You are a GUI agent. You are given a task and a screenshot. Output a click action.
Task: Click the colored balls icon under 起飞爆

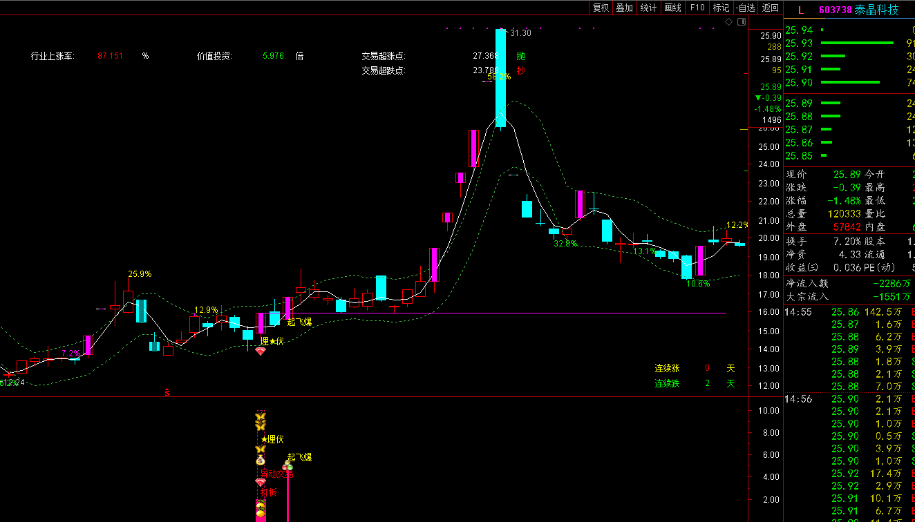coord(287,466)
